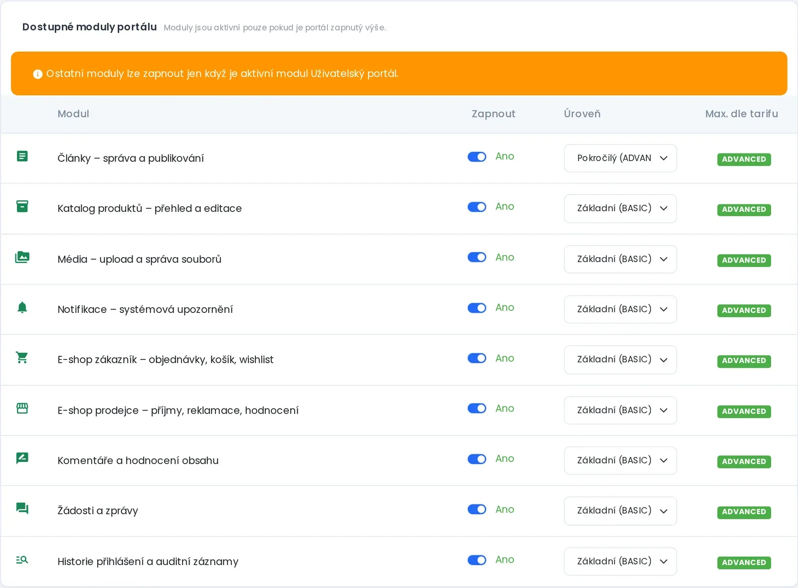Expand the Média level selector
Screen dimensions: 798x588
(620, 259)
